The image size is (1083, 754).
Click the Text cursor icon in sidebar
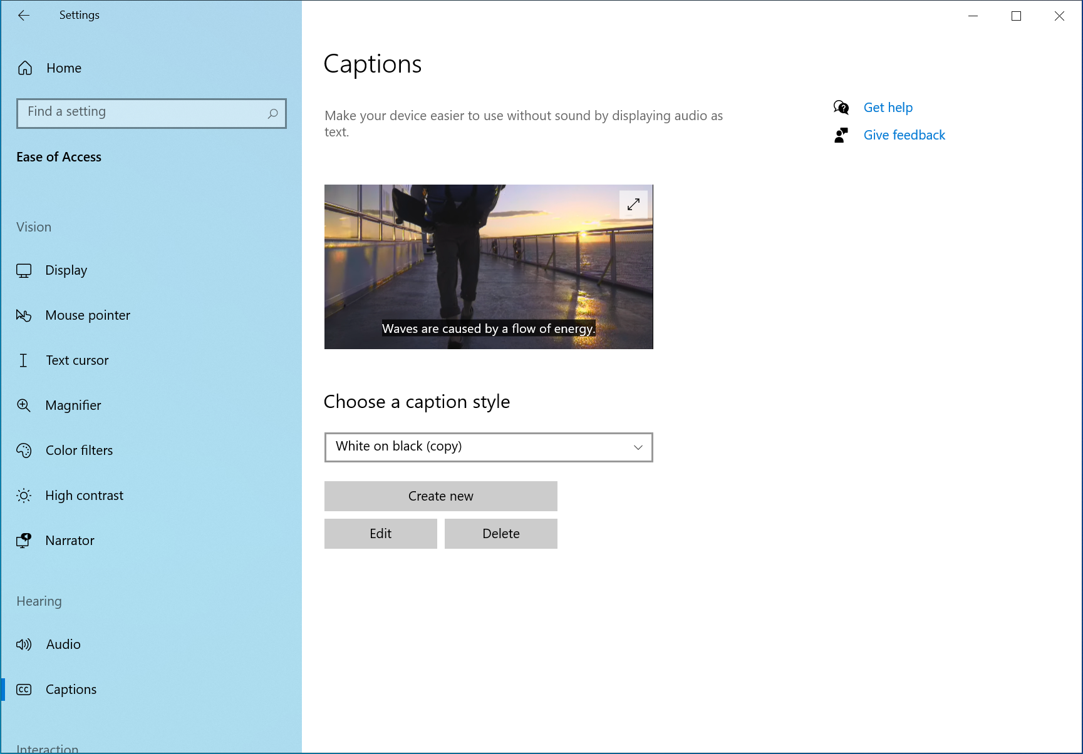click(x=24, y=360)
